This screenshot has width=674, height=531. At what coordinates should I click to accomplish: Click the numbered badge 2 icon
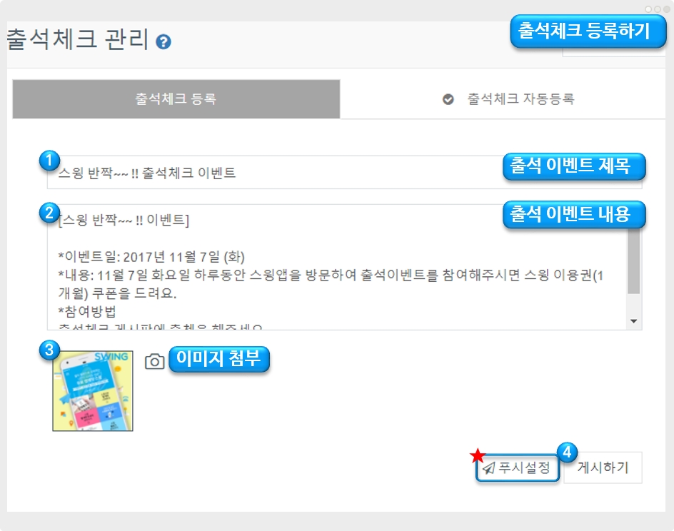pyautogui.click(x=49, y=213)
